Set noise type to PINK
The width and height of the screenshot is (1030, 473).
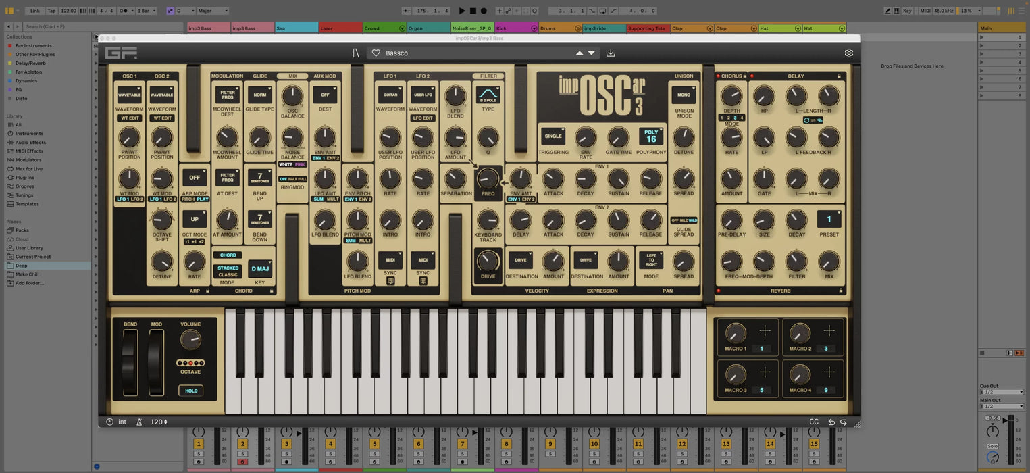coord(300,164)
